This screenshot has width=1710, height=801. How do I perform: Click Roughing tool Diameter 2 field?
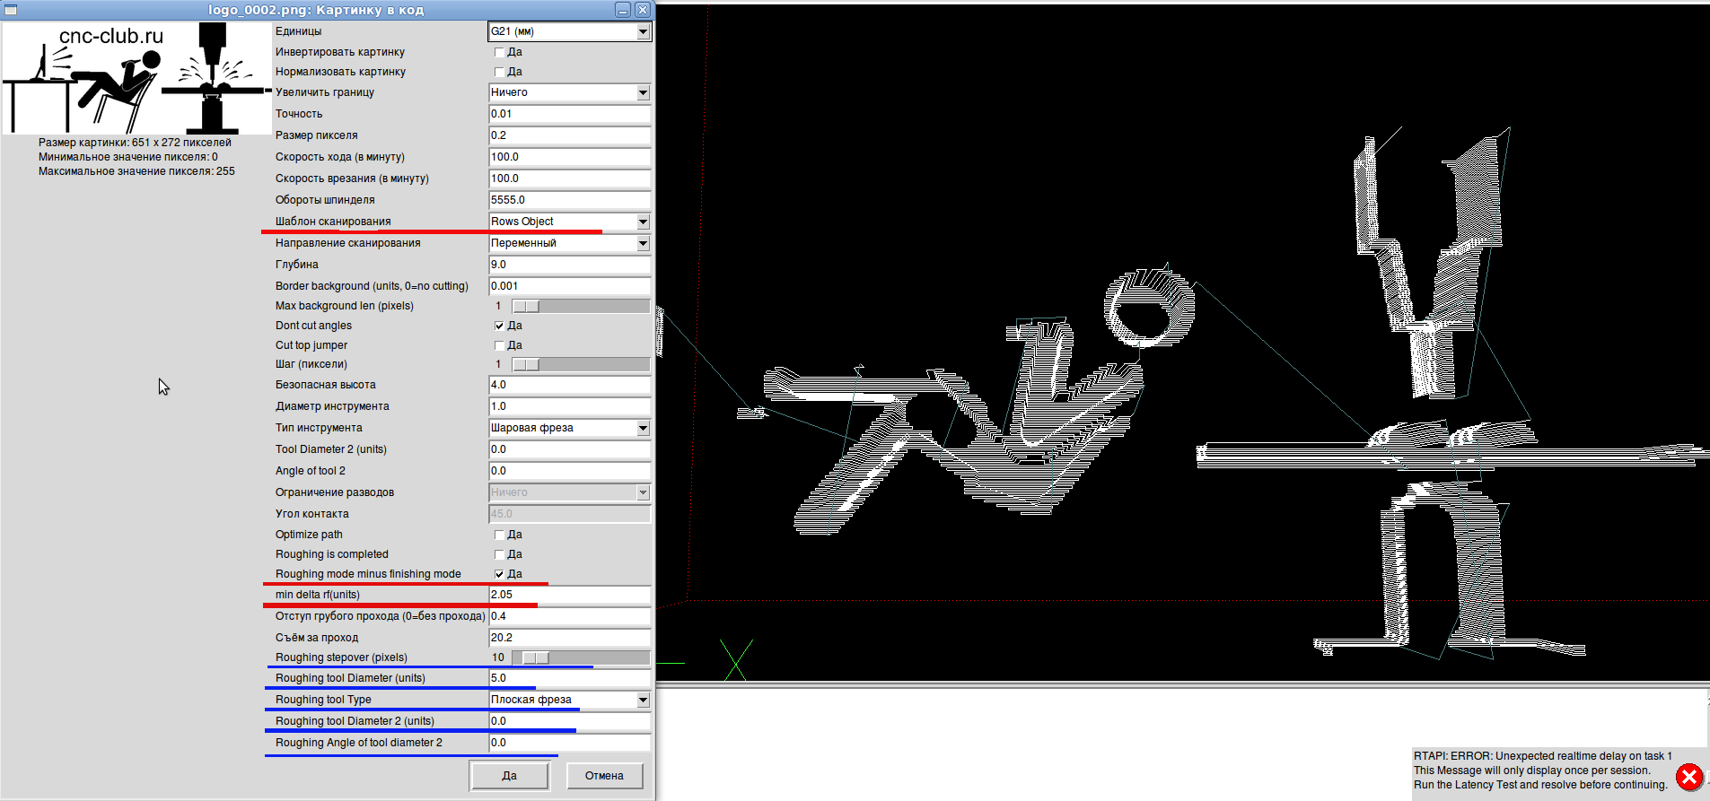click(x=569, y=721)
